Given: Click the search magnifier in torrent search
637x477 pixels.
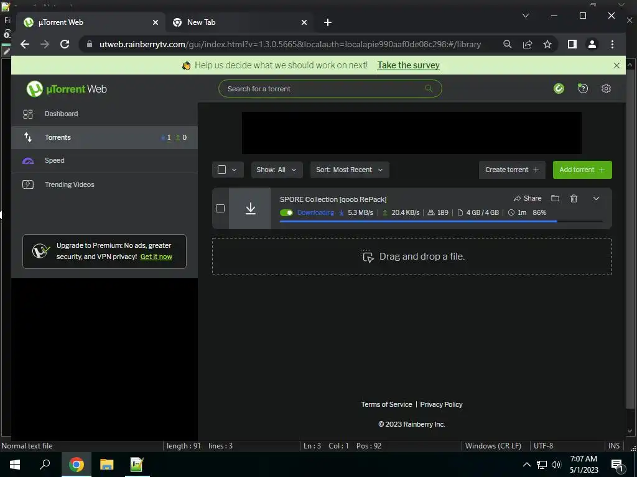Looking at the screenshot, I should click(429, 88).
